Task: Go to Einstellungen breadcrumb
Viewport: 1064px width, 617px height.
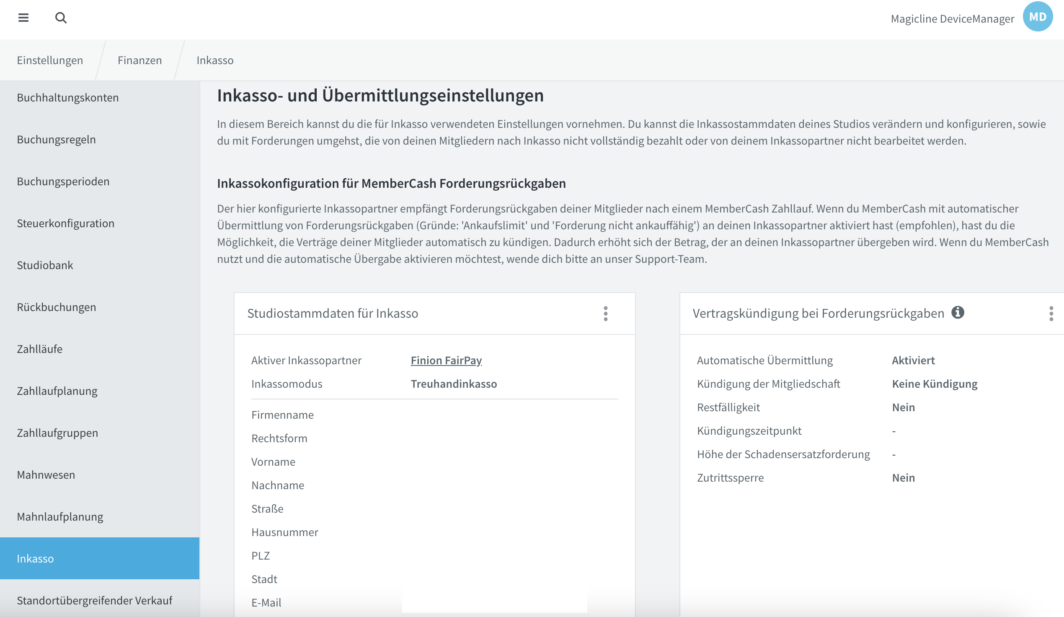Action: (50, 60)
